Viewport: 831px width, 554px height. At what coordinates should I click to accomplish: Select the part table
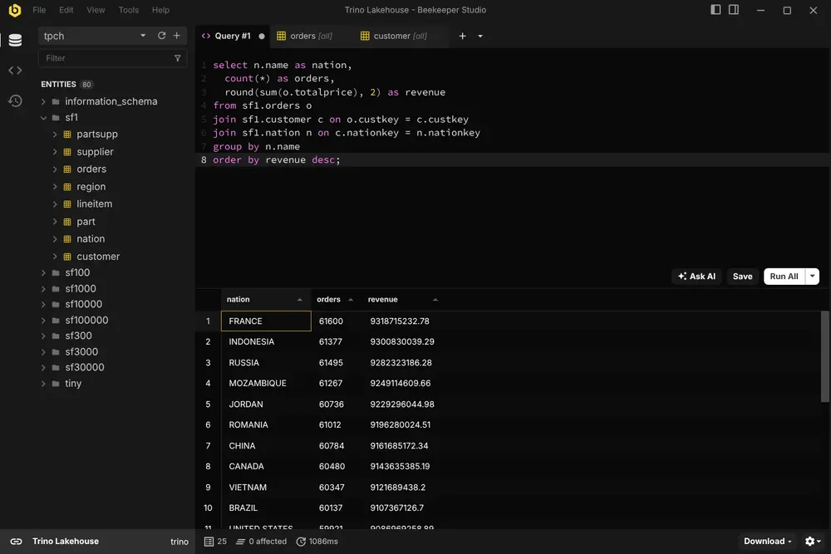(x=86, y=222)
